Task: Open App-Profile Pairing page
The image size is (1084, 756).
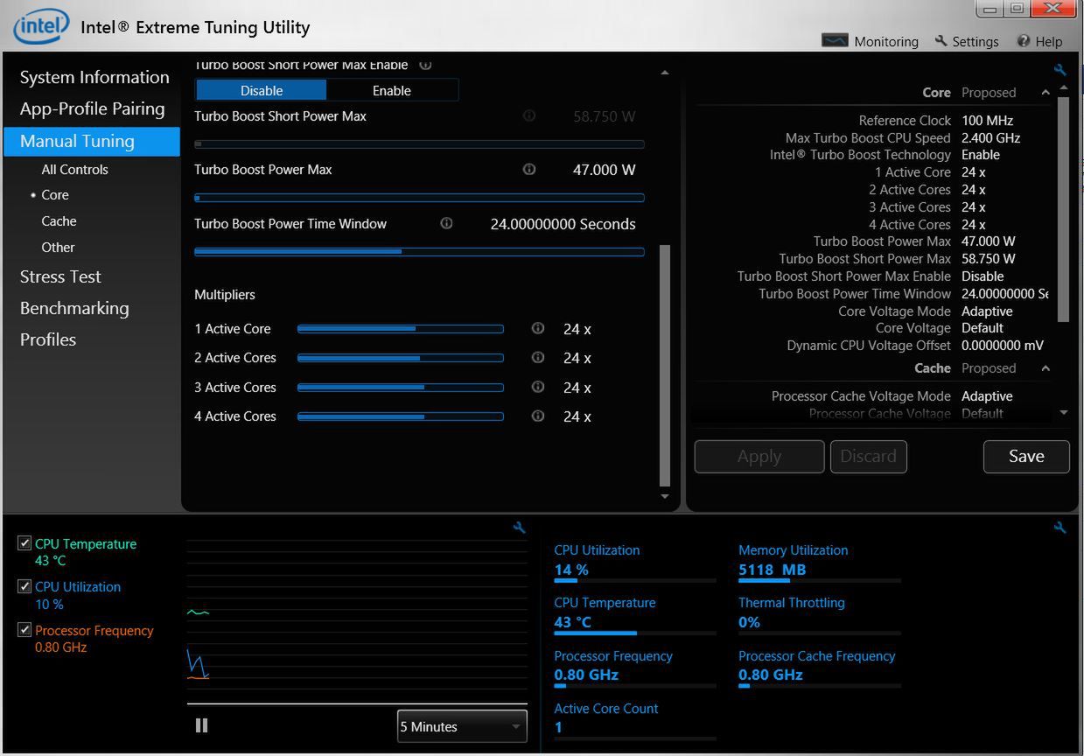Action: (x=93, y=108)
